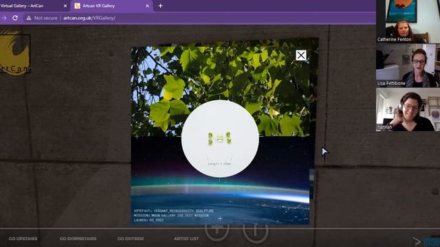The width and height of the screenshot is (440, 247).
Task: Click GO OUTSIDE in the gallery menu
Action: tap(131, 239)
